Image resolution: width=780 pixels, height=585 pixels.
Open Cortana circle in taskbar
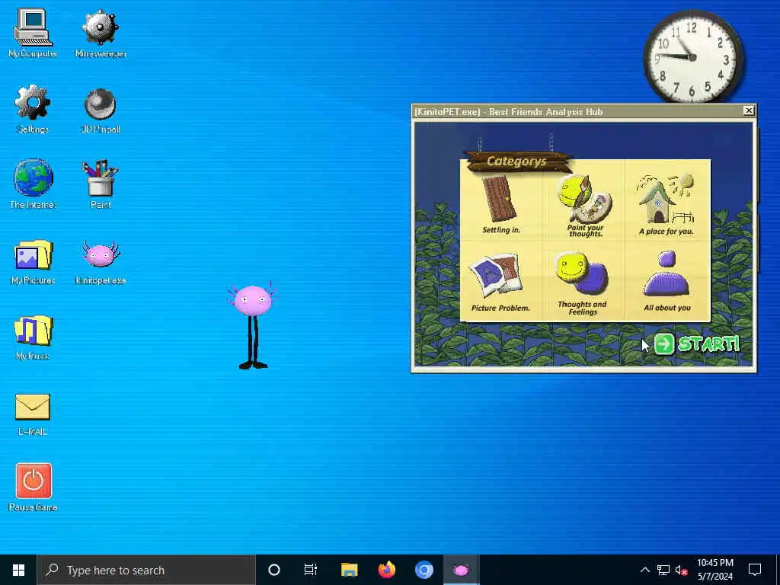click(x=274, y=570)
